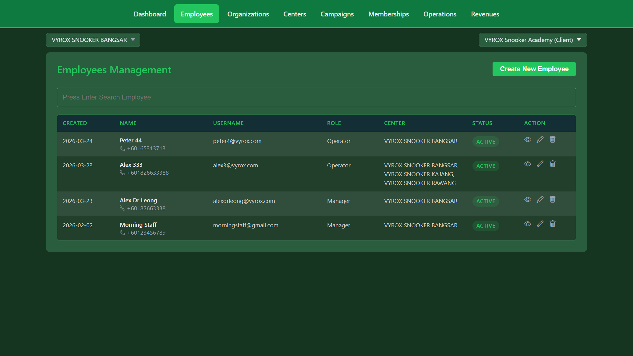Viewport: 633px width, 356px height.
Task: Click phone icon beside +60182663338
Action: point(122,208)
